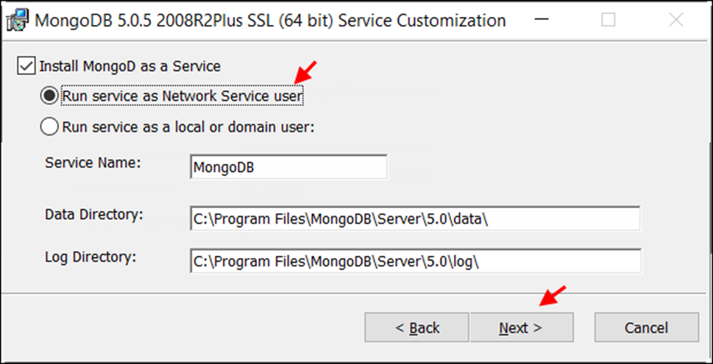The image size is (713, 364).
Task: Select Run service as Network Service user radio button
Action: (49, 96)
